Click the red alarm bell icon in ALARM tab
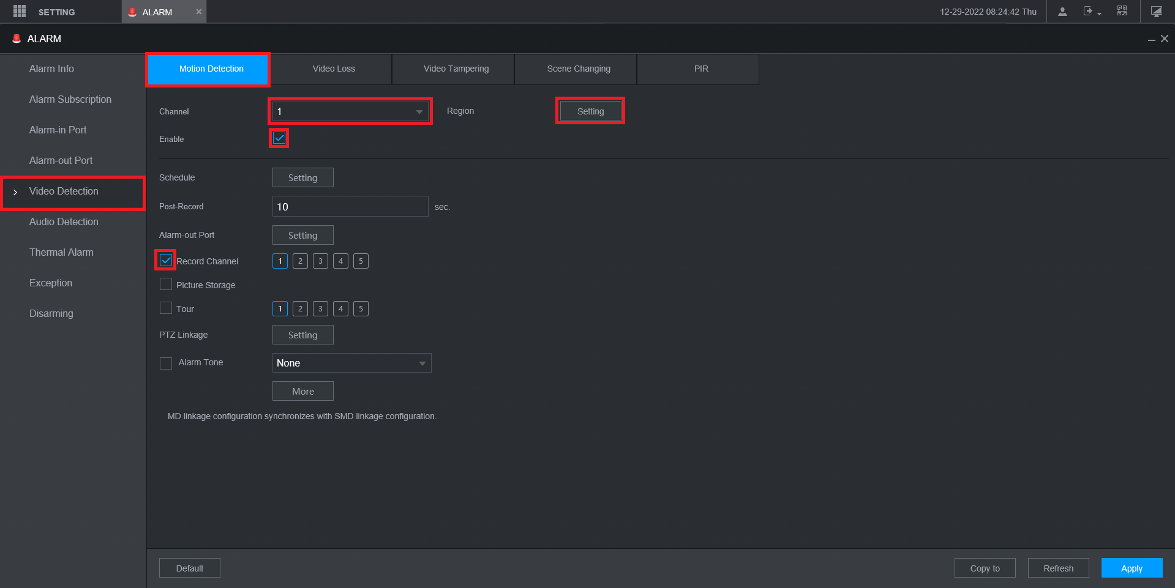This screenshot has height=588, width=1175. (132, 12)
